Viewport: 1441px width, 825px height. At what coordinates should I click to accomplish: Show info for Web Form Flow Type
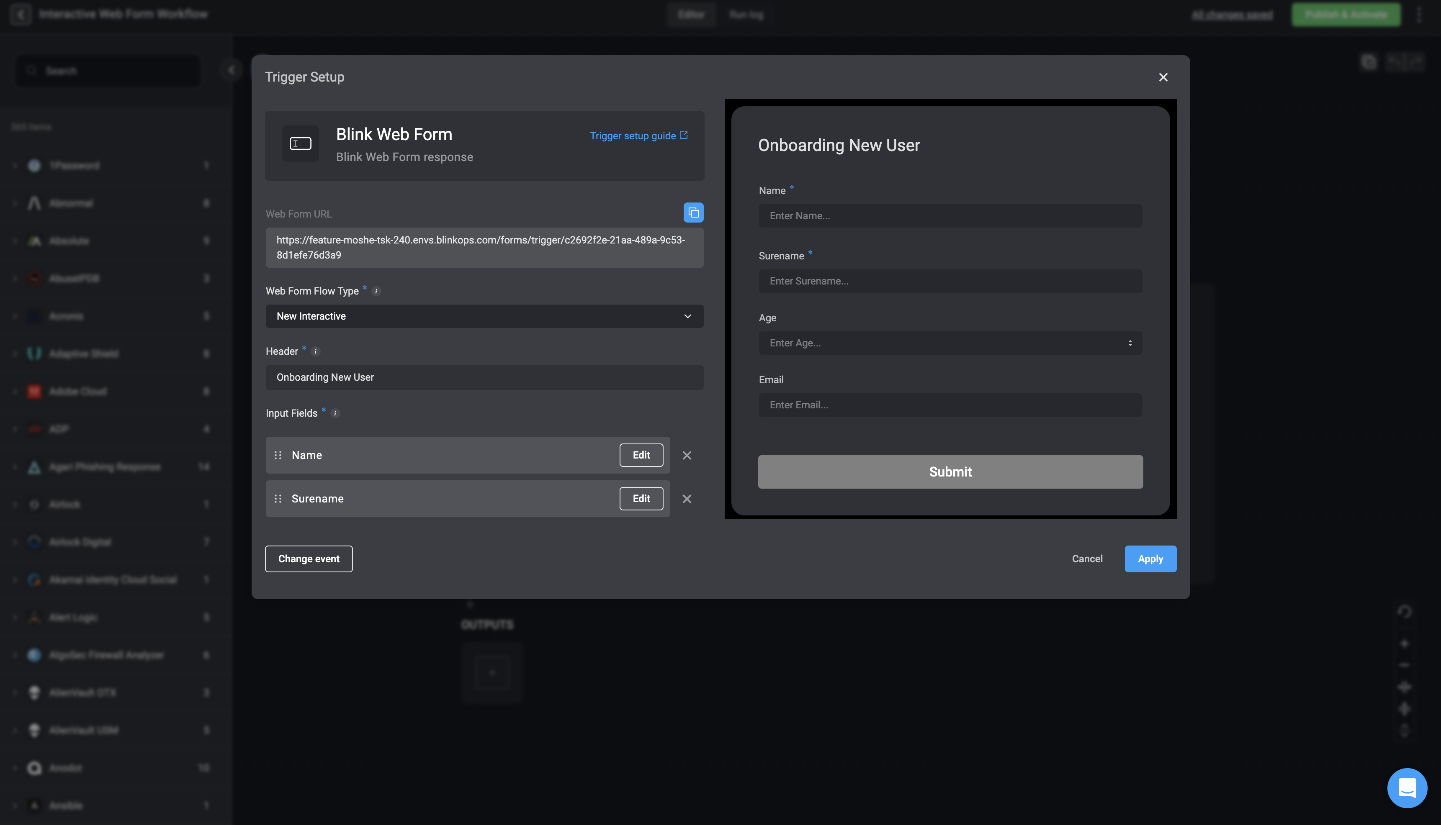pos(376,291)
